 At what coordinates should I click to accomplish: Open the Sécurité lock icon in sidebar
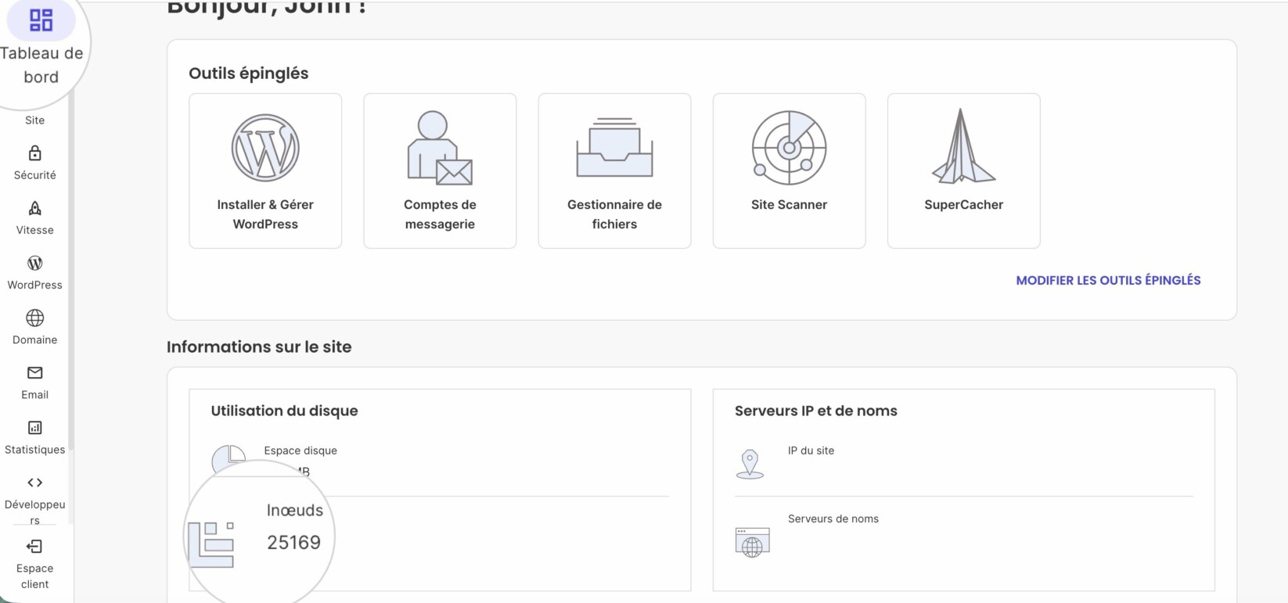34,153
